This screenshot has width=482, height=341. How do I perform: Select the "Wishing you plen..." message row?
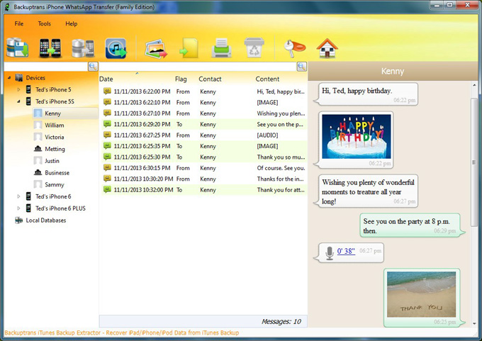click(204, 113)
